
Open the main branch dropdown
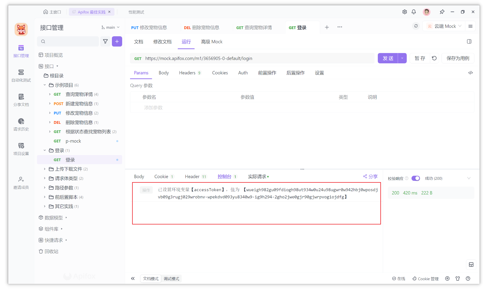tap(111, 27)
